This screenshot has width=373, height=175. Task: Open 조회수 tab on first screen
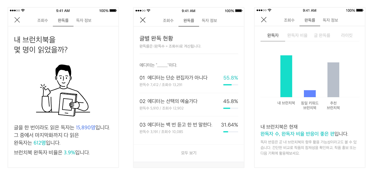(x=43, y=20)
